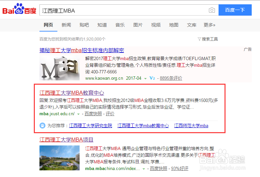Open 揭秘理工大学mba招生标准内部解密 link

click(x=82, y=50)
